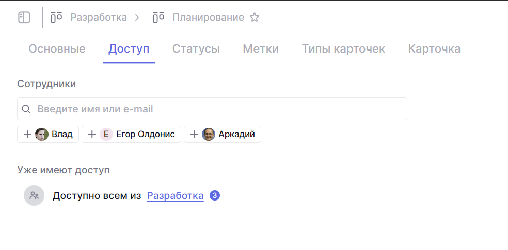Image resolution: width=508 pixels, height=250 pixels.
Task: Click the breadcrumb chevron after Разработка
Action: pyautogui.click(x=137, y=18)
